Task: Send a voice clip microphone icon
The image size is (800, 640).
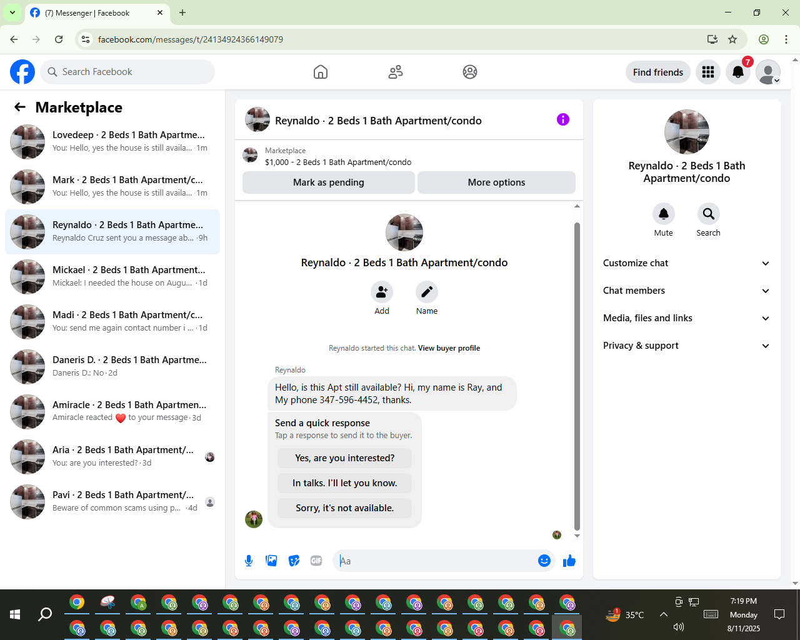Action: pos(249,561)
